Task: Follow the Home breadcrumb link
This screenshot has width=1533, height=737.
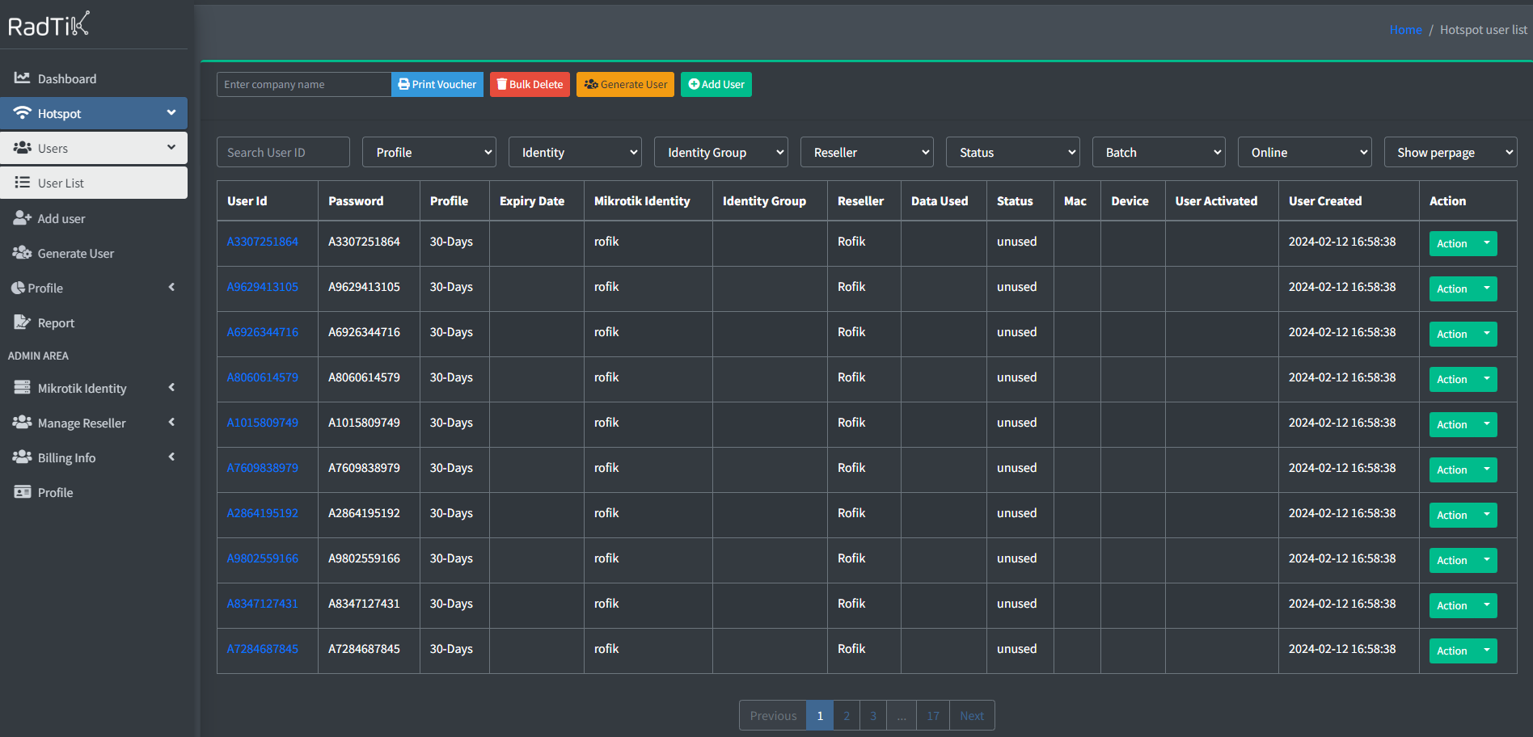Action: (x=1405, y=29)
